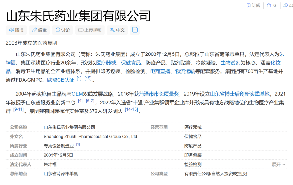293x185 pixels.
Task: Click the 外文名 label
Action: (x=16, y=137)
